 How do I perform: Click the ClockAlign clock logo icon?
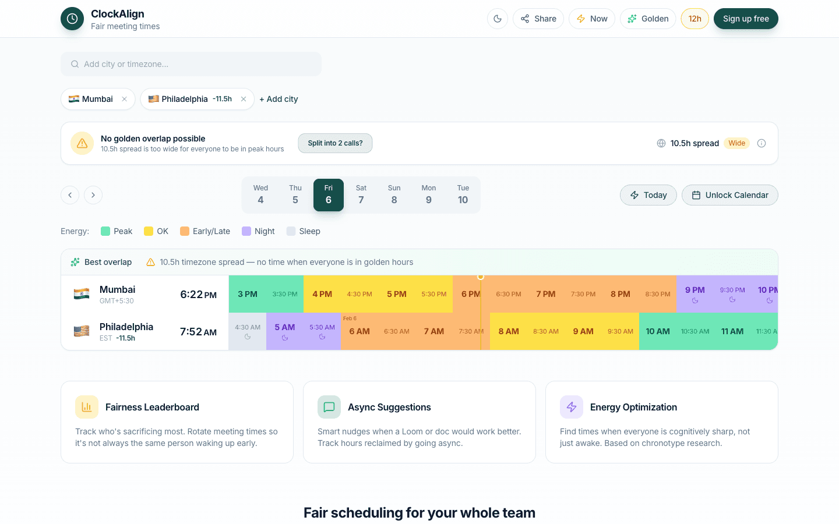72,18
